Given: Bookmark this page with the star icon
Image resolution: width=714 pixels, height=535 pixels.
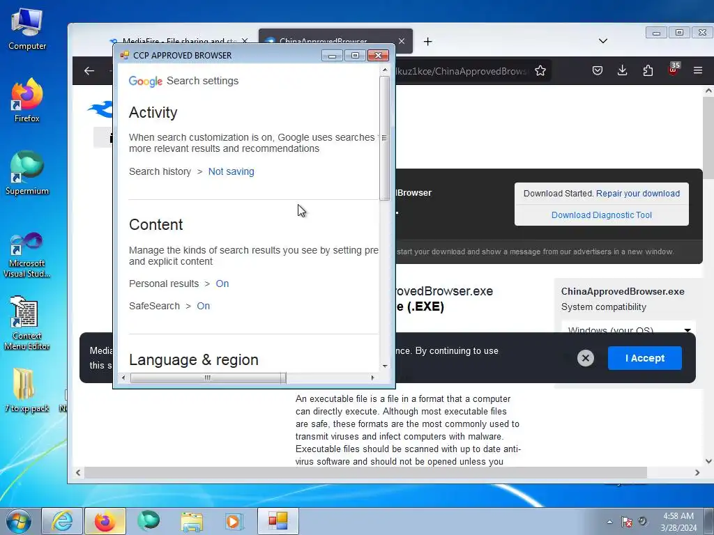Looking at the screenshot, I should pyautogui.click(x=540, y=70).
